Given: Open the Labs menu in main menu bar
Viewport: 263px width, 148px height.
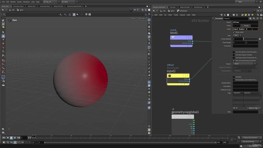Looking at the screenshot, I should [33, 2].
